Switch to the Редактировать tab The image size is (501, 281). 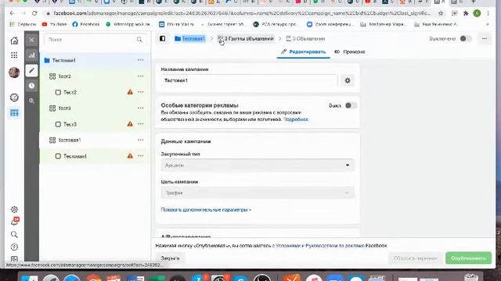tap(303, 52)
